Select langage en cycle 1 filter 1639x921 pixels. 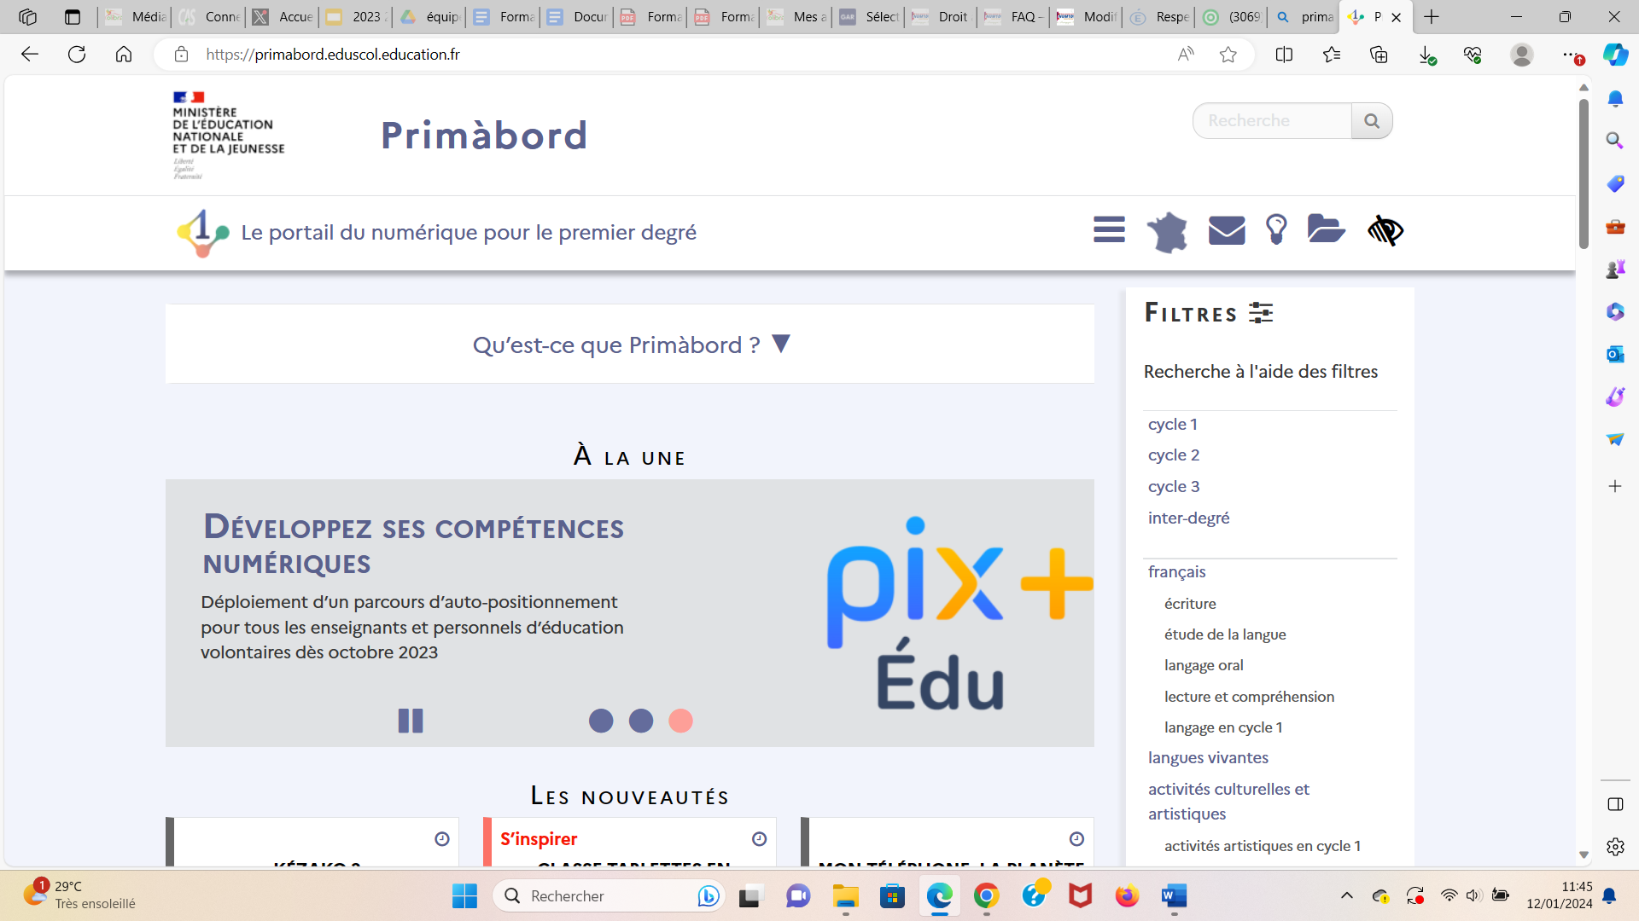[x=1223, y=727]
